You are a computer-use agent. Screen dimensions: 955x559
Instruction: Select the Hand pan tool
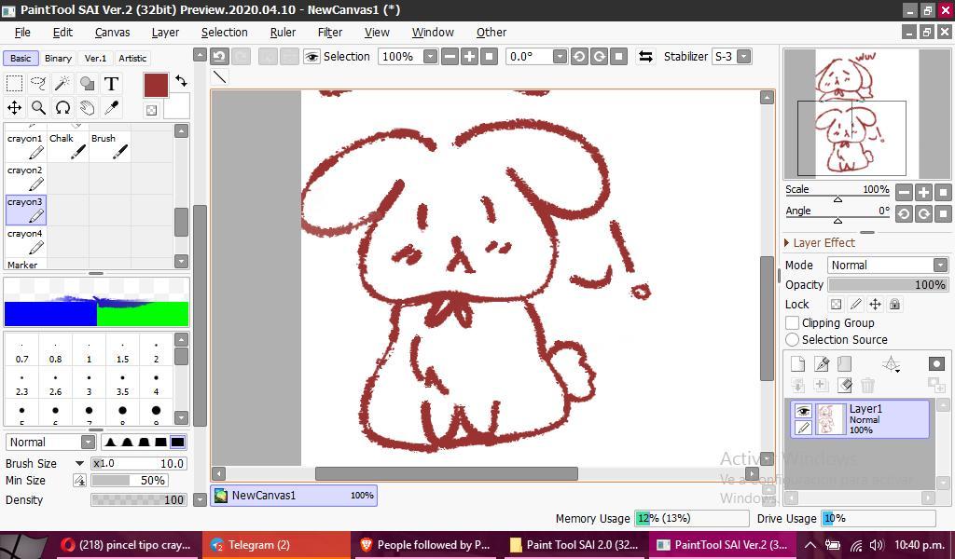click(x=87, y=108)
